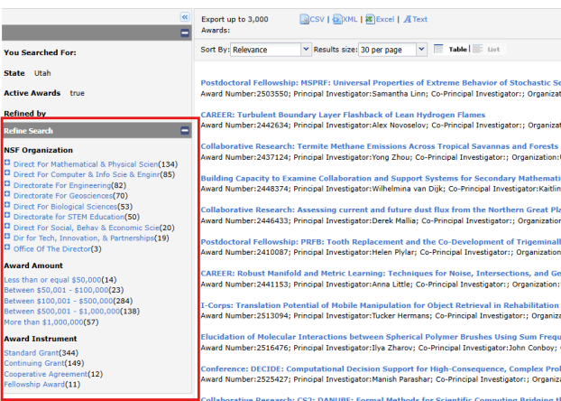Filter by Direct For Biological Sciences
561x401 pixels.
coord(66,207)
